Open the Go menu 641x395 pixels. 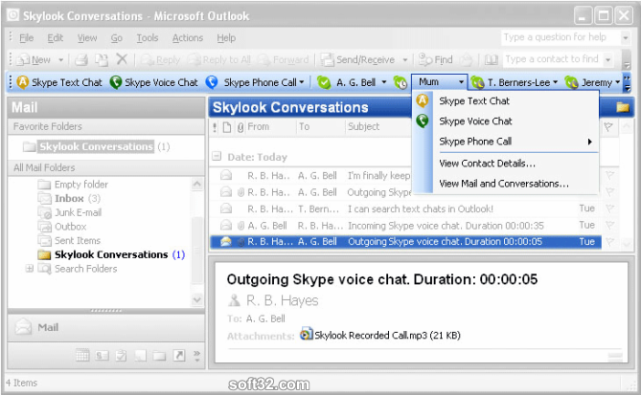tap(117, 38)
